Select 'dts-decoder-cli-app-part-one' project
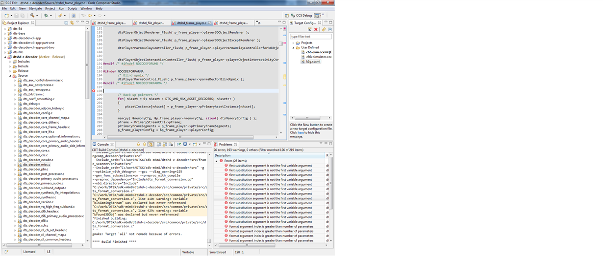Viewport: 603px width, 256px height. coord(33,43)
